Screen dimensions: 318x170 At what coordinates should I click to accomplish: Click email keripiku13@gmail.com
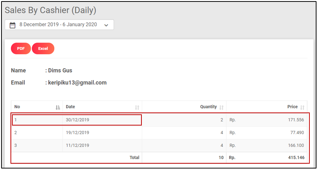(77, 83)
